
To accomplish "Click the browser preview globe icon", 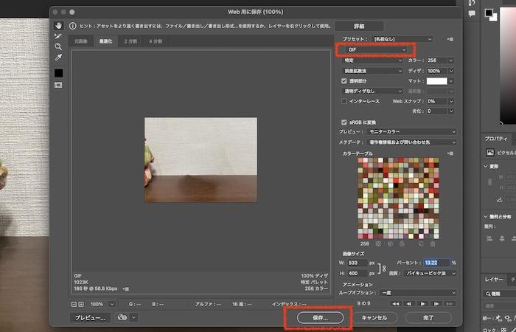I will pos(122,317).
